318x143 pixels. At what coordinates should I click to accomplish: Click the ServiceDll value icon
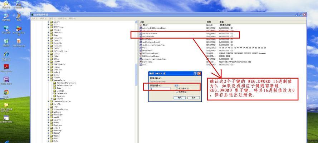[x=141, y=62]
